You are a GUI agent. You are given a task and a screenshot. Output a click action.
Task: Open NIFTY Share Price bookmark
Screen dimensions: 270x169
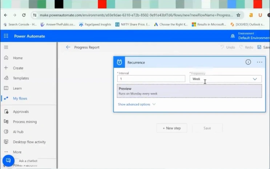coord(133,25)
